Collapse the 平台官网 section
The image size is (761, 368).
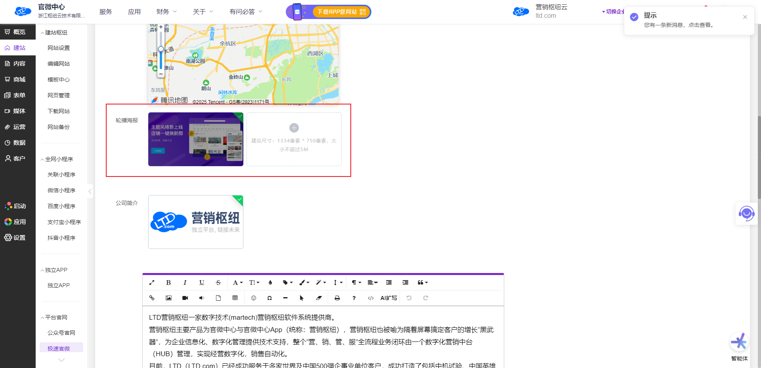[54, 317]
